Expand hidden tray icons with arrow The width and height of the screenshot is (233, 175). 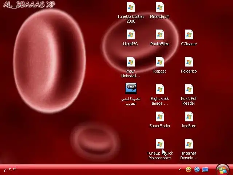click(180, 169)
